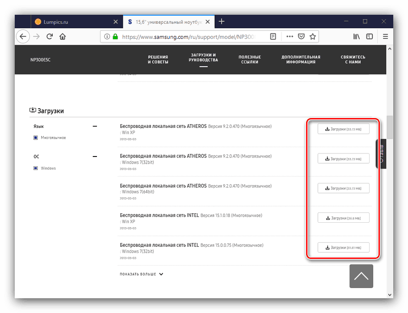The image size is (408, 313).
Task: Select the 15,6" универсальный ноутбук tab
Action: coord(168,21)
